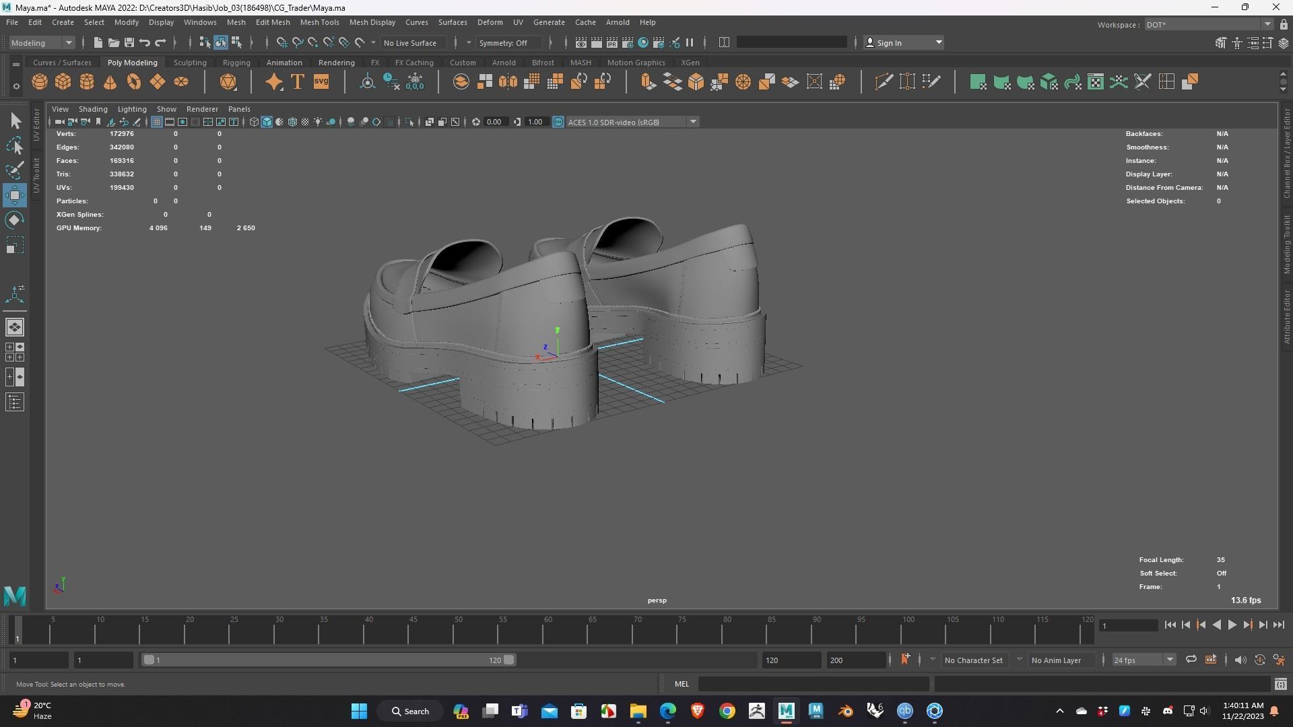
Task: Click the range slider bar
Action: (x=329, y=660)
